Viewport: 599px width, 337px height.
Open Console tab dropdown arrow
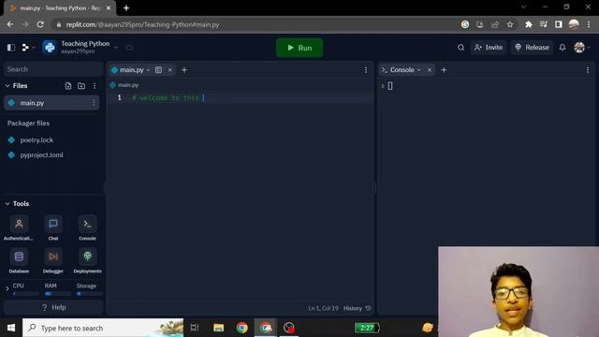pyautogui.click(x=419, y=70)
